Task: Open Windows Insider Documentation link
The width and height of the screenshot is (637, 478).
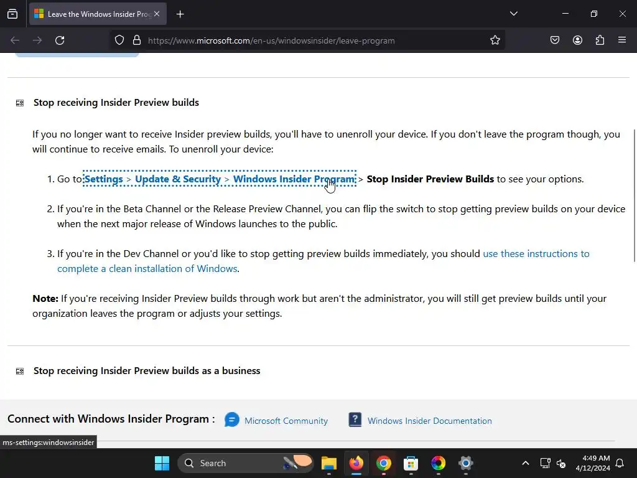Action: pos(429,421)
